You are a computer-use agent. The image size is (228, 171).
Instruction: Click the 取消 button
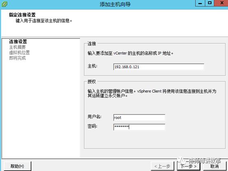[x=215, y=166]
